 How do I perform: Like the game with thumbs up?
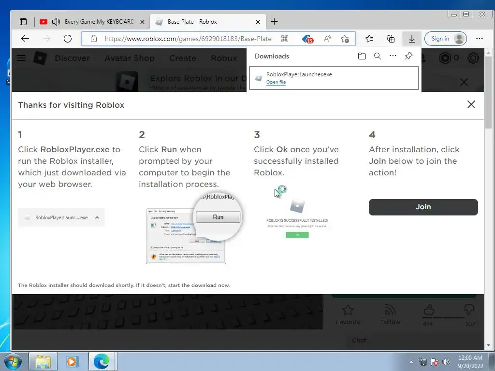429,310
